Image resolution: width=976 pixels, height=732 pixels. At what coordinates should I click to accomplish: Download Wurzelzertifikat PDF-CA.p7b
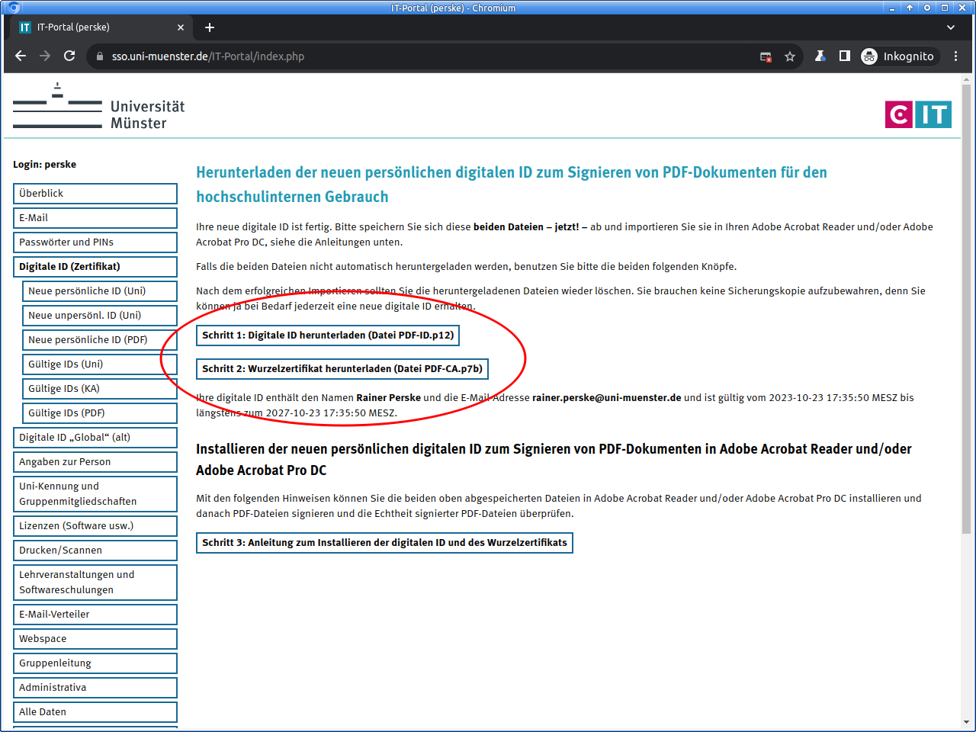pos(342,369)
